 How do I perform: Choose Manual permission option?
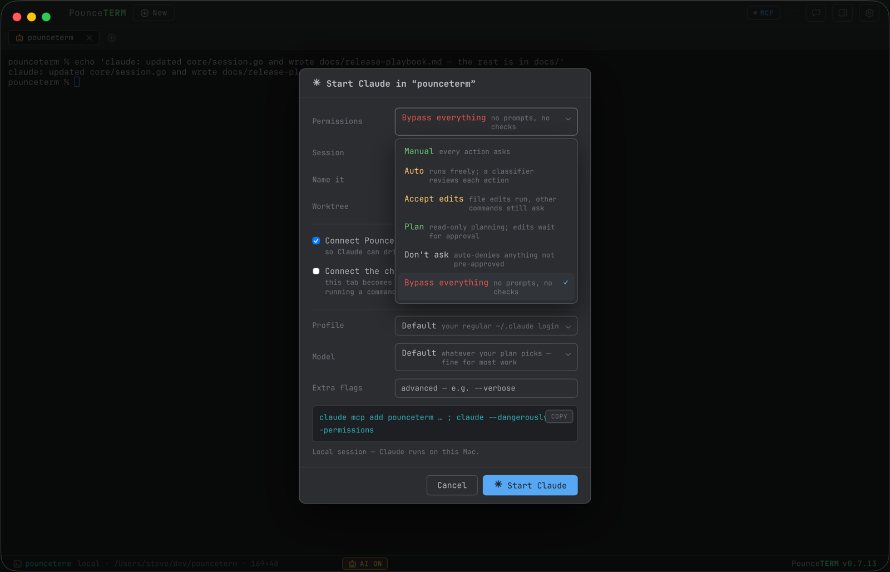coord(486,151)
